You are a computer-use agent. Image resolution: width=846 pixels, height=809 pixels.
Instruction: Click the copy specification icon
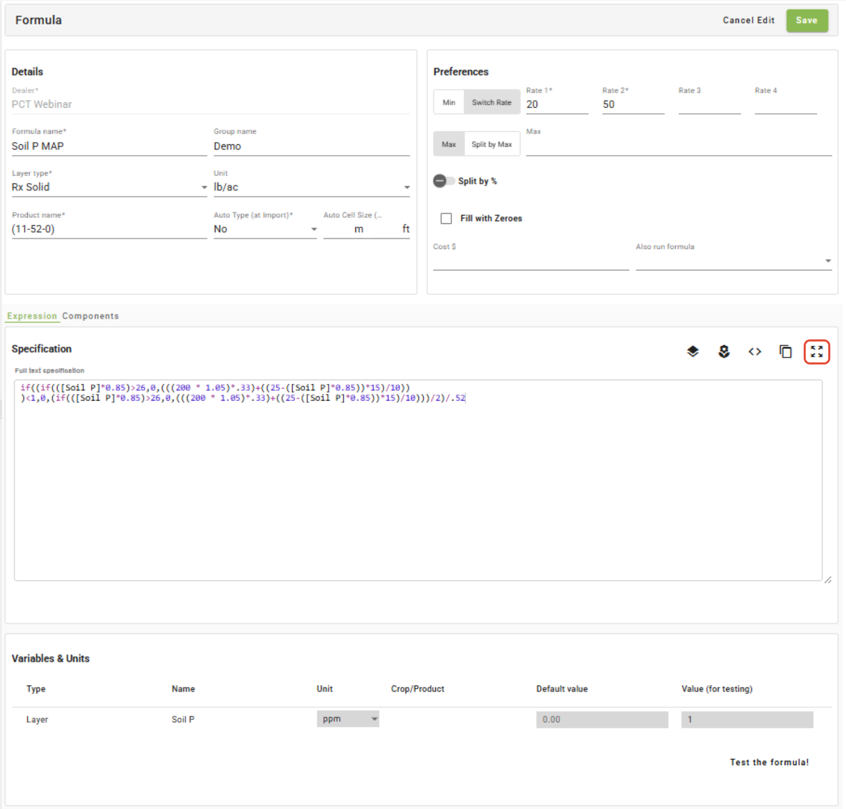coord(785,351)
